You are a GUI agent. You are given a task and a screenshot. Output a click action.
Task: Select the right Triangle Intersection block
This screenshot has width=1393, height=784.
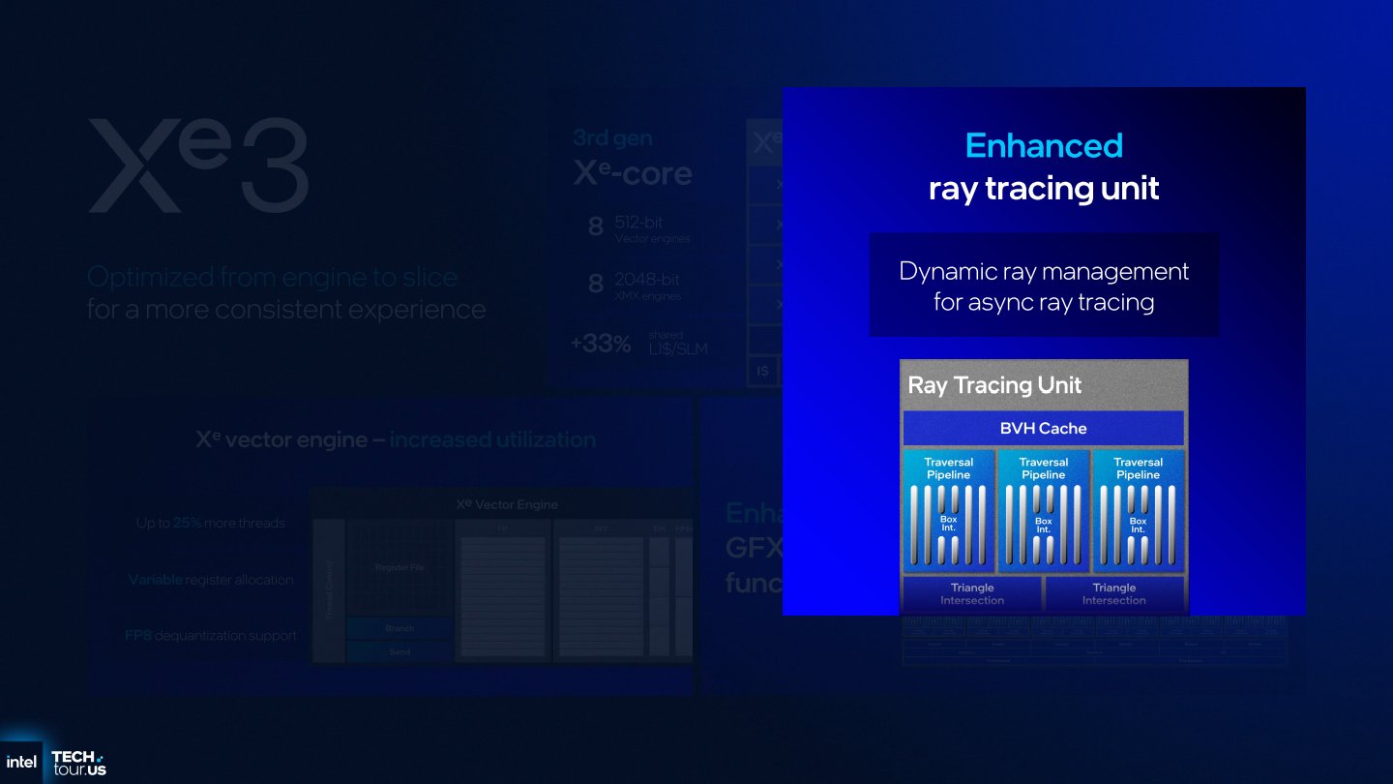1114,593
